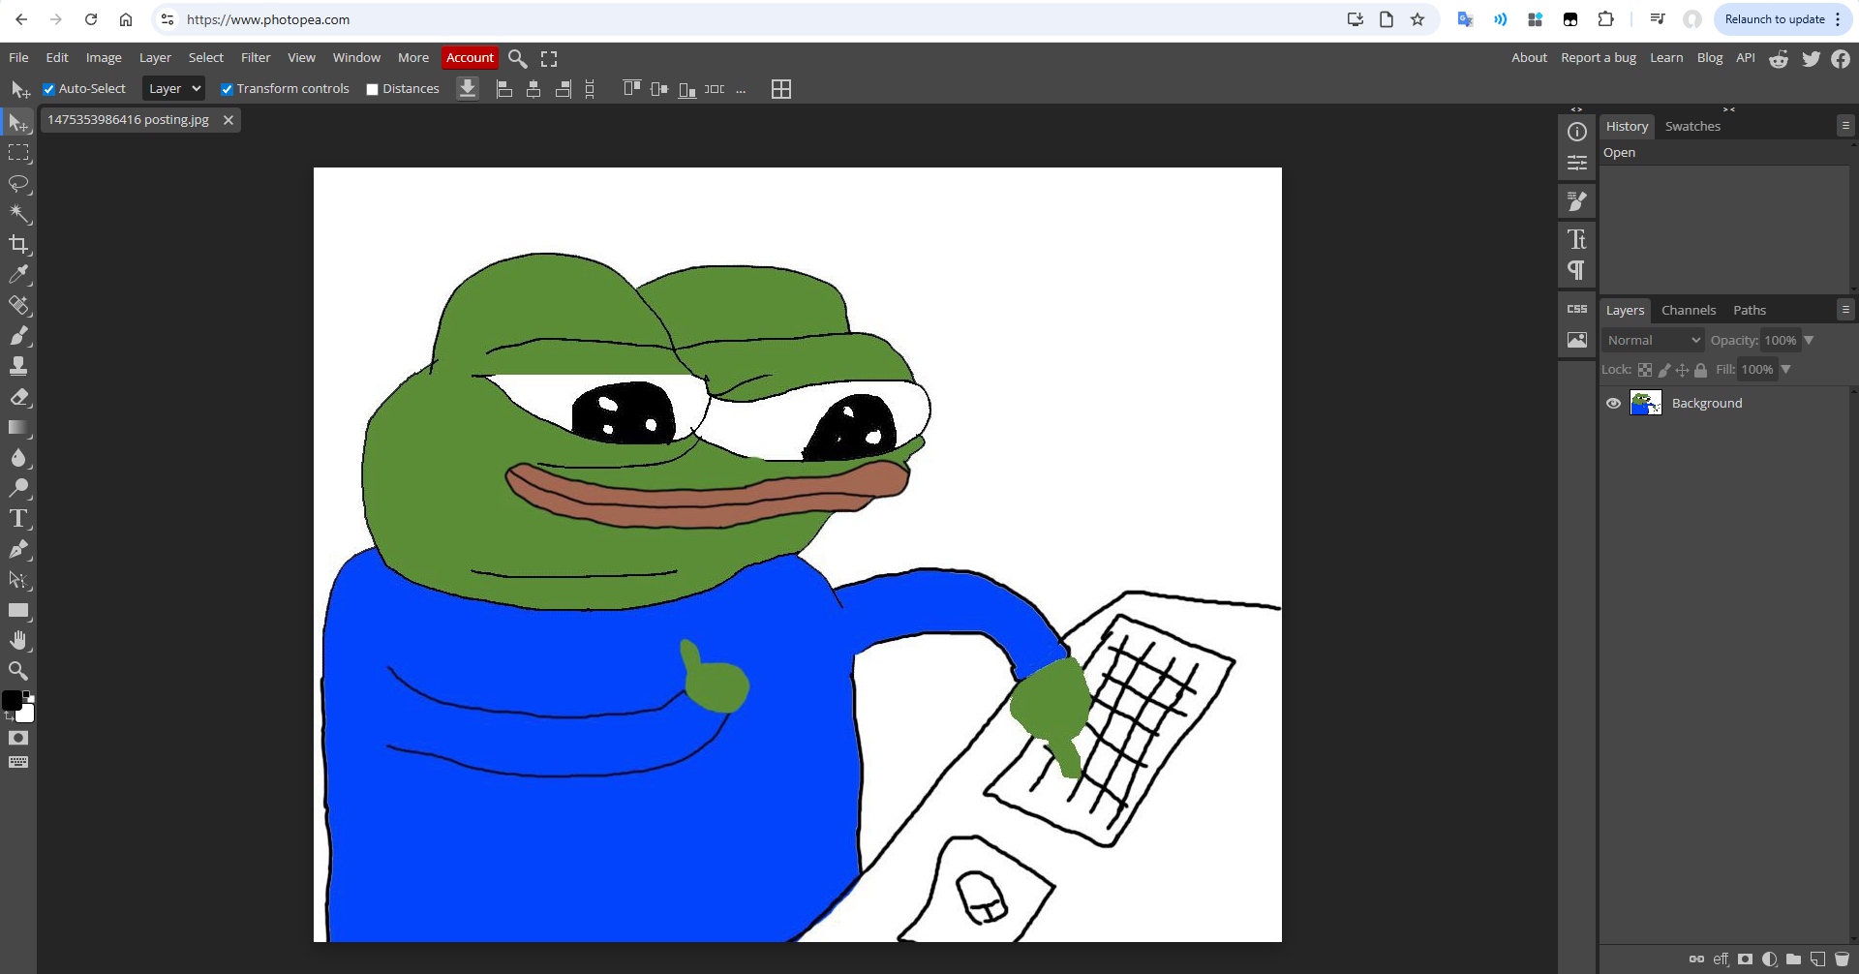Select the Gradient tool
Viewport: 1859px width, 974px height.
[18, 427]
